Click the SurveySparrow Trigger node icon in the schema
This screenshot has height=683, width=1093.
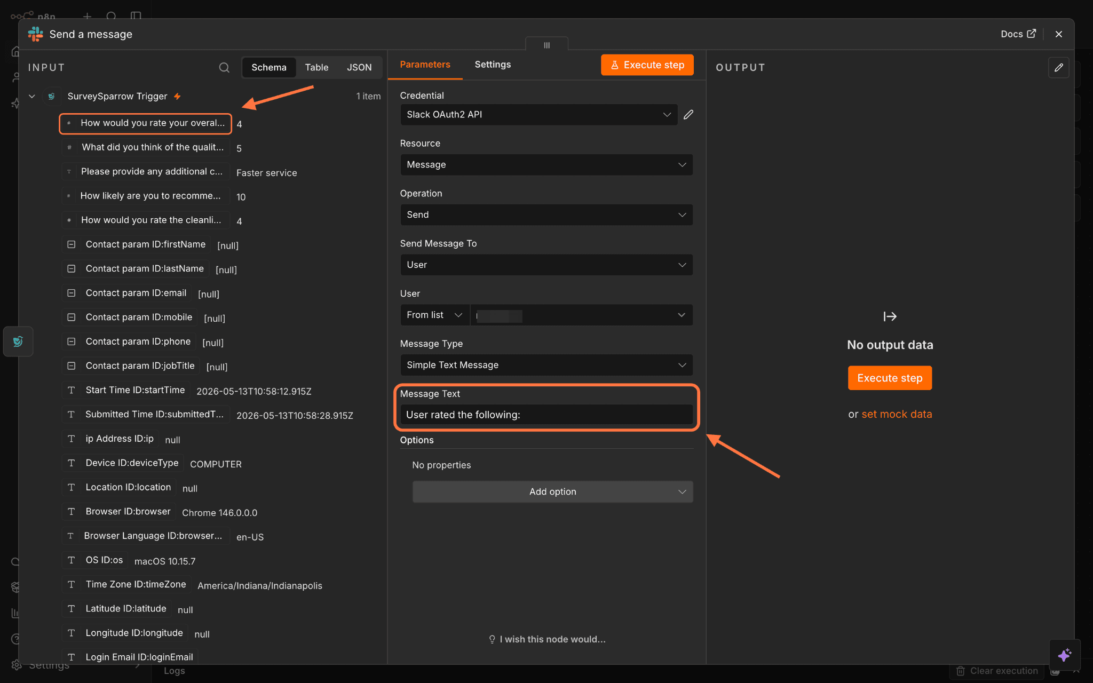click(51, 97)
